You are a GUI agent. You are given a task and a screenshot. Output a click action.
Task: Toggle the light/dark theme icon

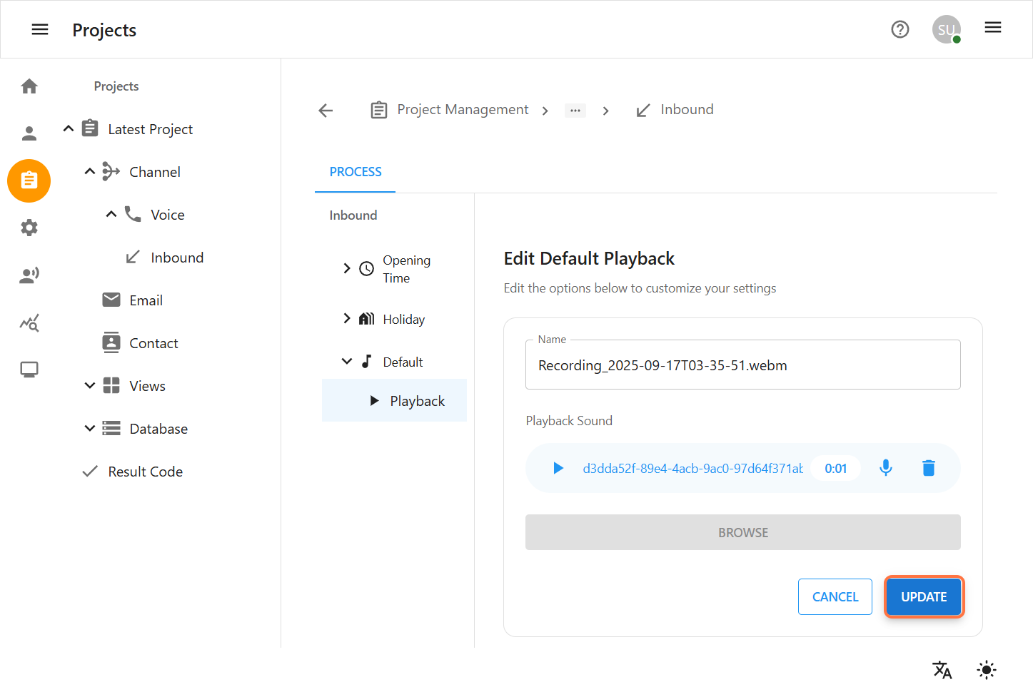(x=986, y=669)
